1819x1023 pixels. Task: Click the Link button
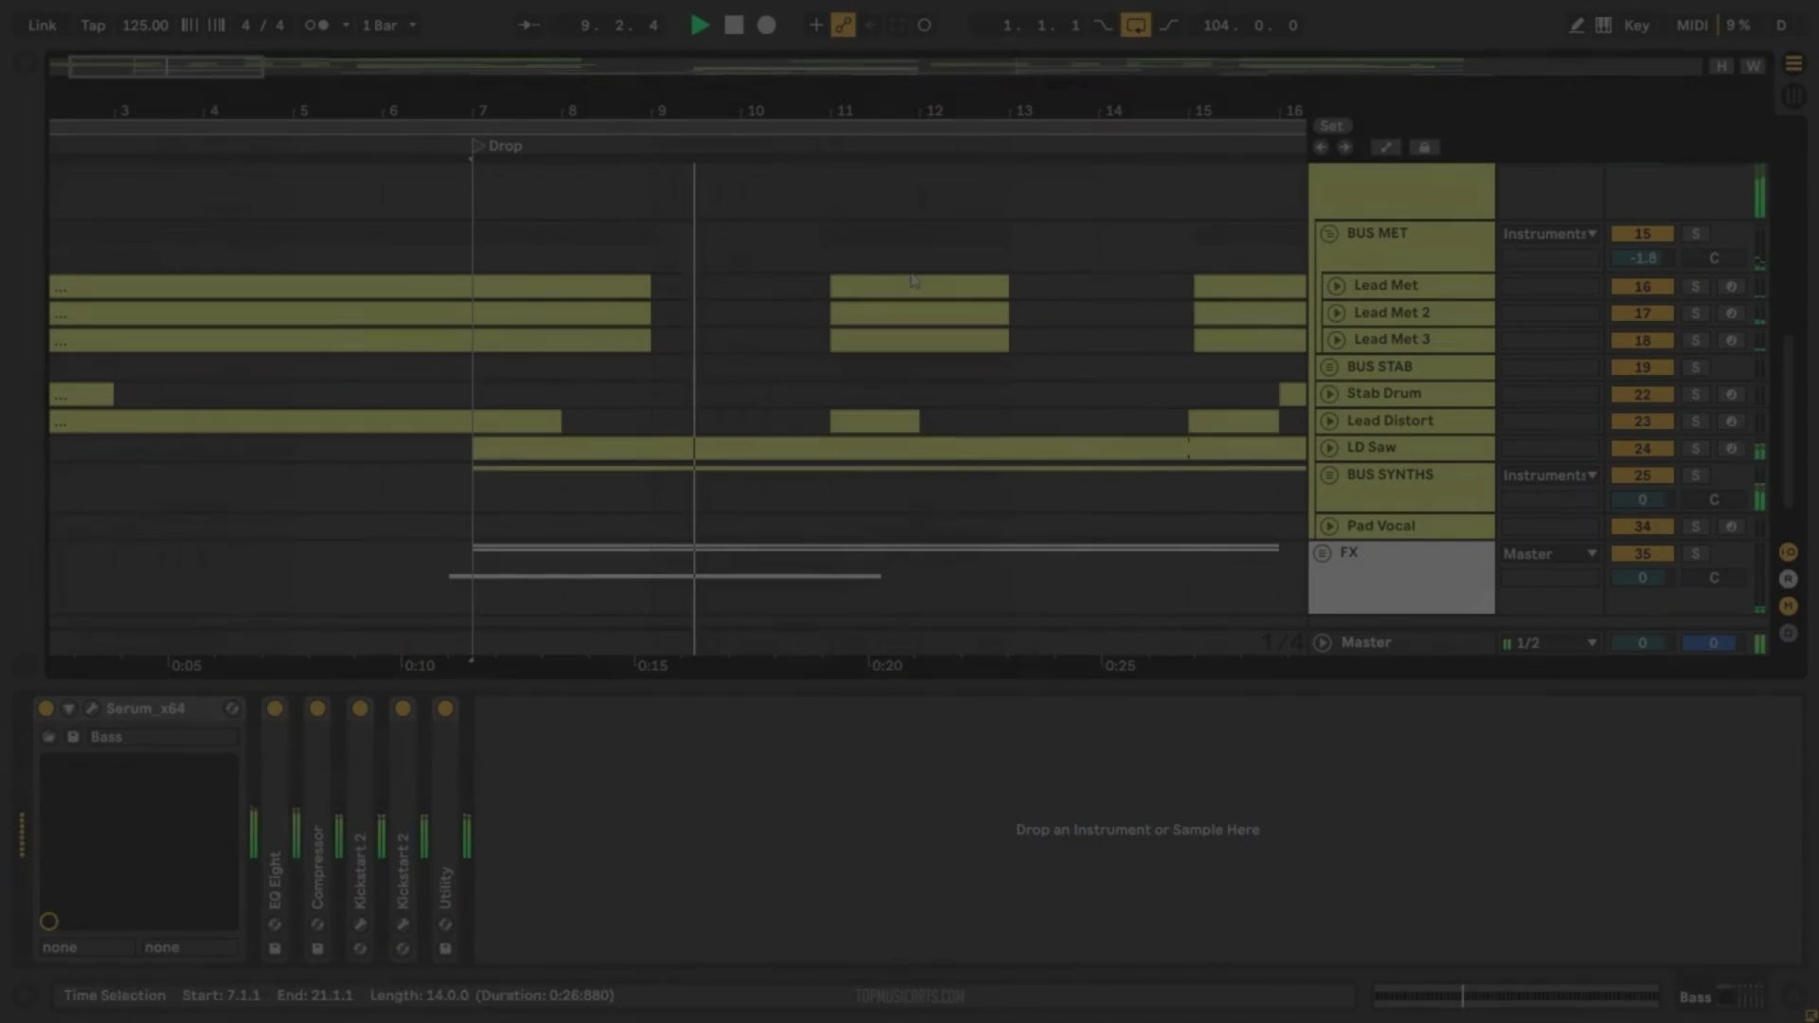(x=42, y=26)
